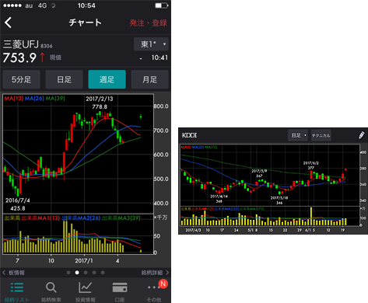Select the 日足 timeframe button
368x303 pixels.
coord(64,79)
